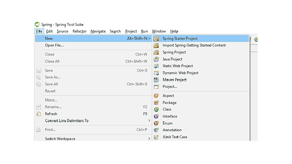The image size is (292, 164).
Task: Create a new Interface
Action: (201, 116)
